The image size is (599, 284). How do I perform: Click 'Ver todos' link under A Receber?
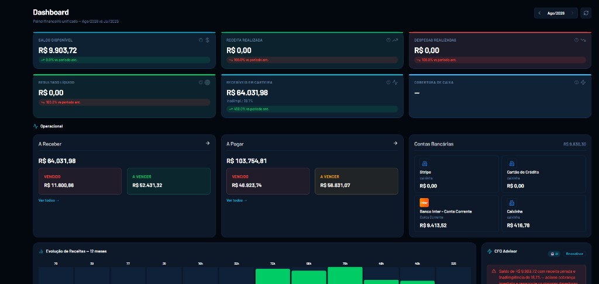(x=49, y=200)
